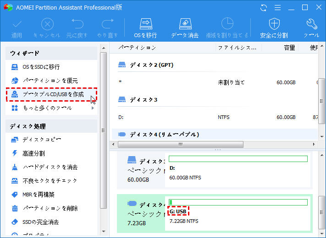Choose パーティションを削除 trash operation
This screenshot has width=326, height=238.
click(51, 208)
